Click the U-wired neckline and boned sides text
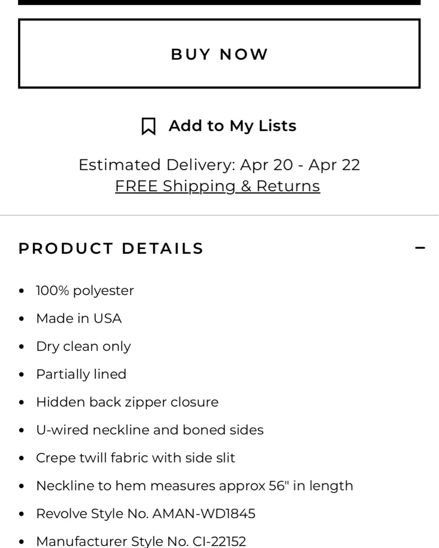The height and width of the screenshot is (548, 439). [150, 430]
